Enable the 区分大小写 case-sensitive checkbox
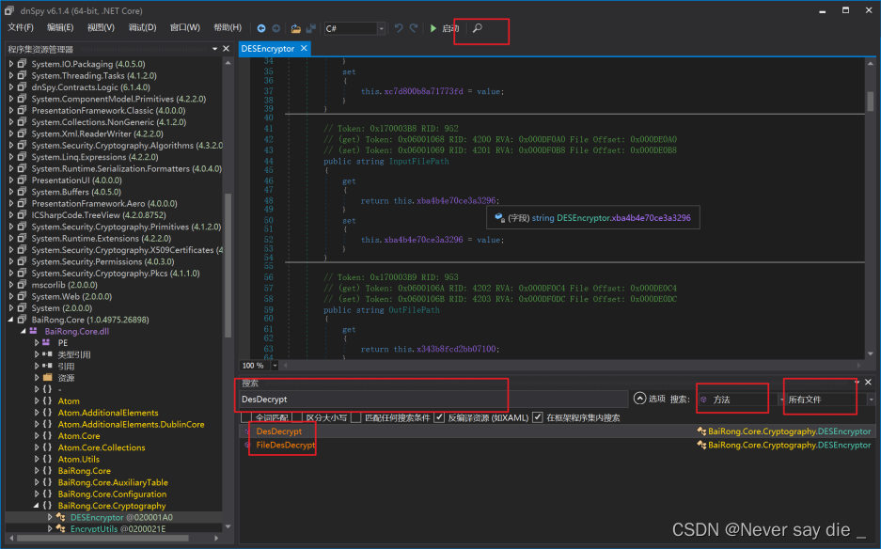This screenshot has width=881, height=549. point(298,417)
